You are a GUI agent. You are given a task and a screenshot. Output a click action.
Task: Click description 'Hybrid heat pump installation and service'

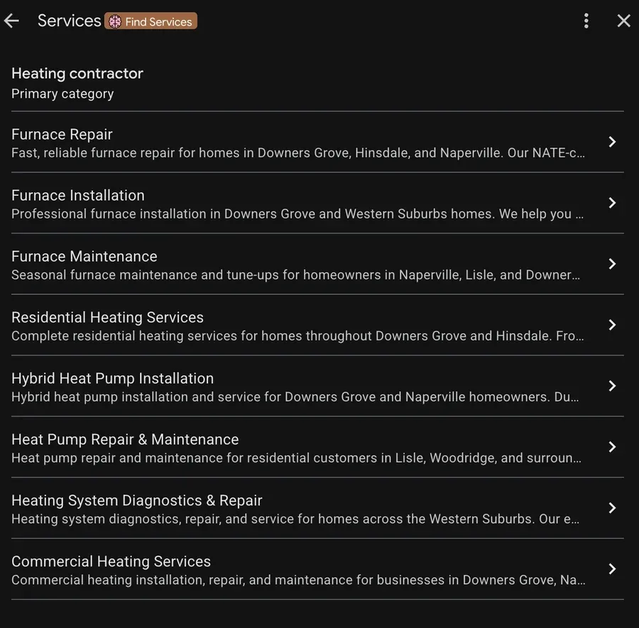click(295, 397)
